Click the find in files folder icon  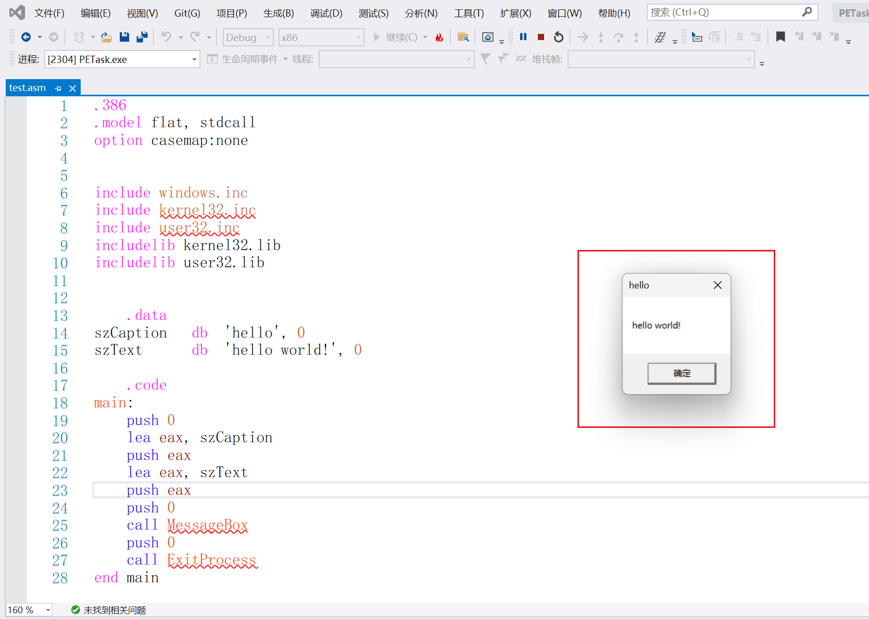[463, 37]
